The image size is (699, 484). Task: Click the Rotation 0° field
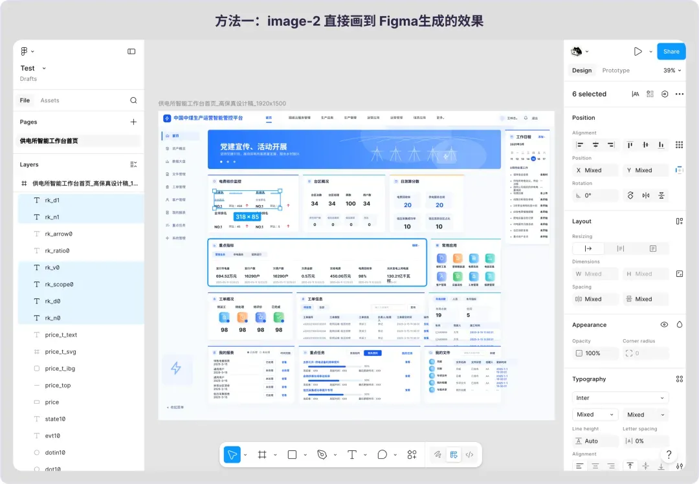[595, 195]
